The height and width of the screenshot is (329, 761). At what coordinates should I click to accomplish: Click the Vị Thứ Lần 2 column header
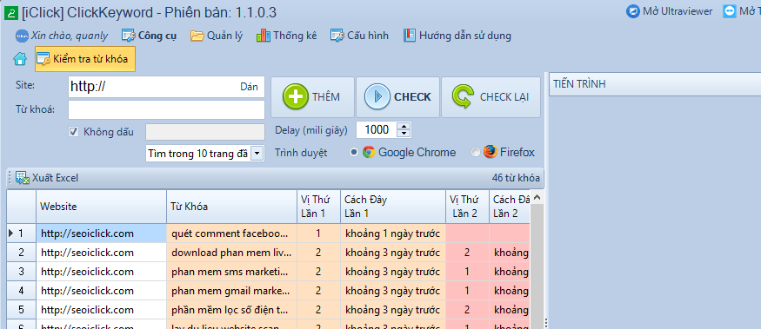[x=467, y=207]
